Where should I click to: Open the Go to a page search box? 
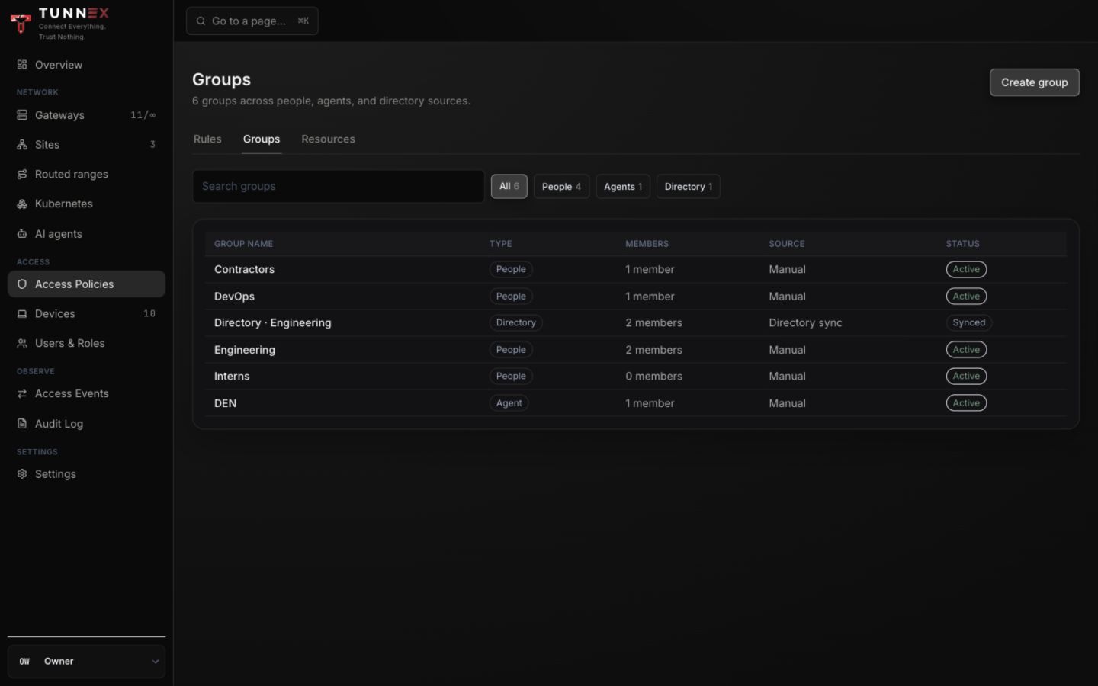252,21
